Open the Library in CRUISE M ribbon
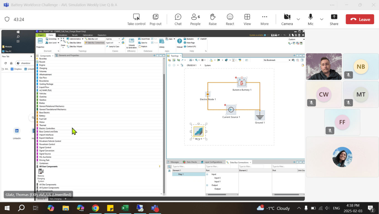The image size is (379, 214). pos(161,43)
